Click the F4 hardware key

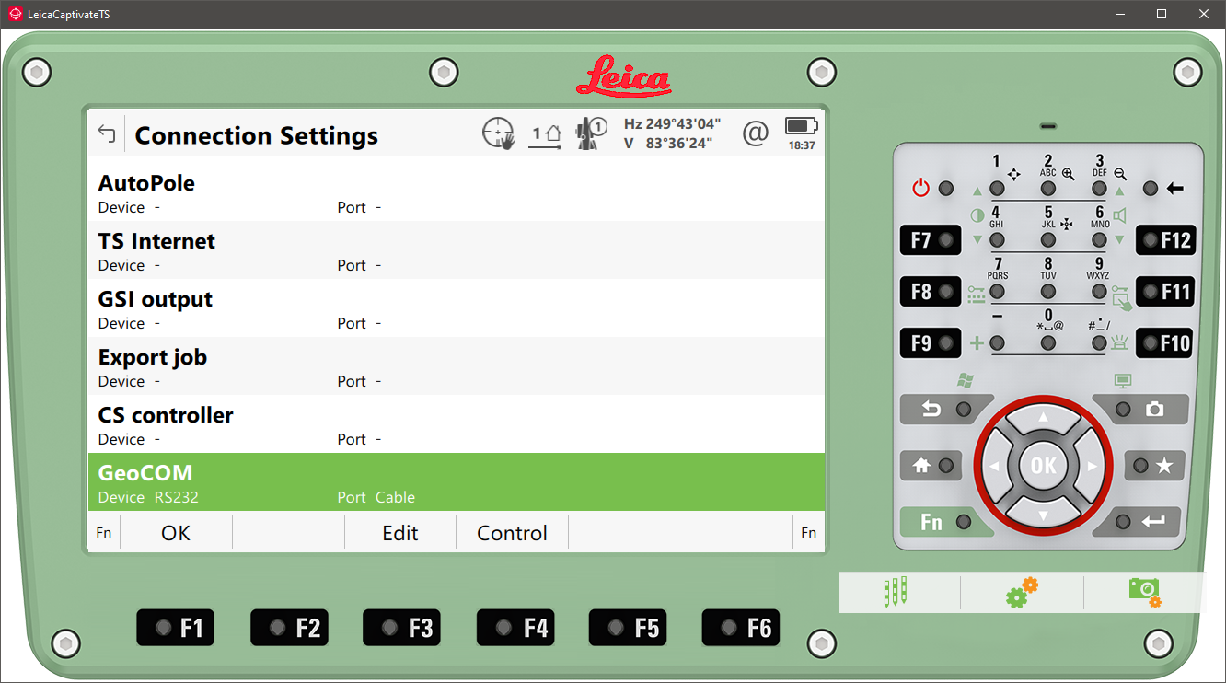click(x=515, y=628)
